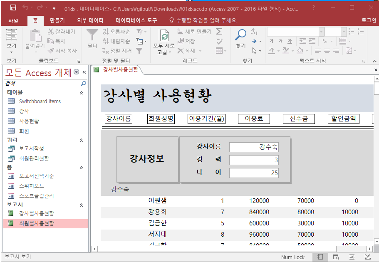The width and height of the screenshot is (379, 262).
Task: Expand the font name combo box
Action: click(322, 32)
